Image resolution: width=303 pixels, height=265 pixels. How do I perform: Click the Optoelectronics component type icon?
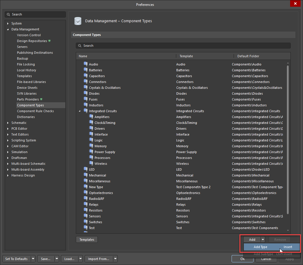pyautogui.click(x=85, y=193)
